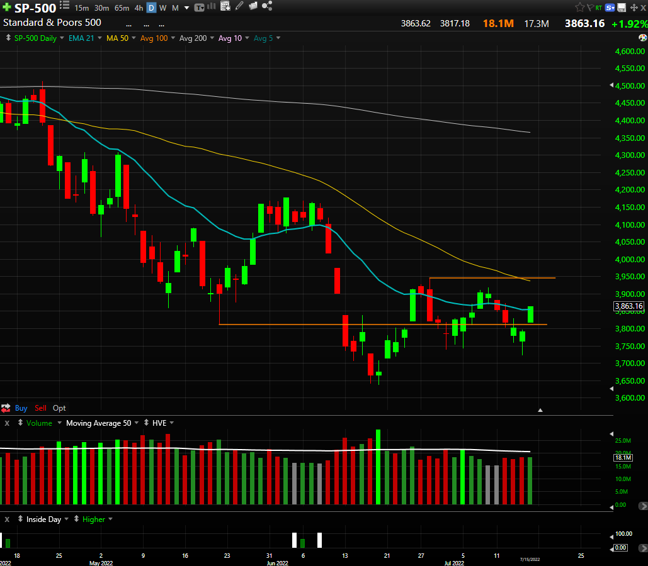Open the Avg 200 indicator dropdown

(212, 38)
